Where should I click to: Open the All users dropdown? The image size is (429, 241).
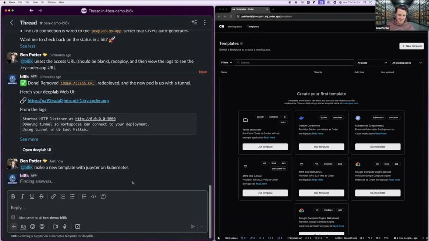pos(372,63)
